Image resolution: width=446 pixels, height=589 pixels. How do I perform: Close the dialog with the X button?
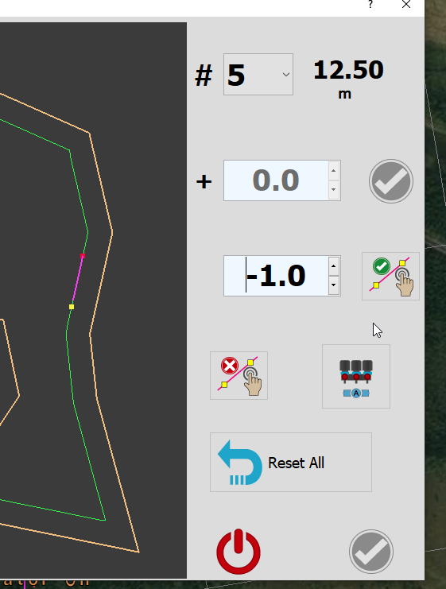tap(406, 5)
